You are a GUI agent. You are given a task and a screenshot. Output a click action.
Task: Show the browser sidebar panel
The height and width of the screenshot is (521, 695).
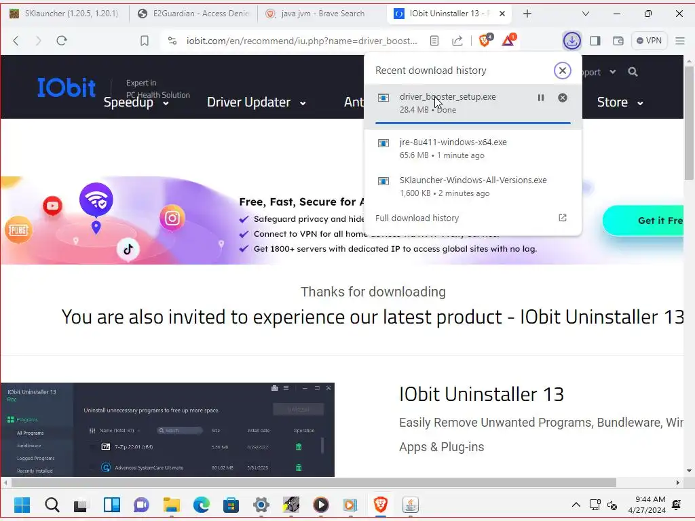coord(595,41)
